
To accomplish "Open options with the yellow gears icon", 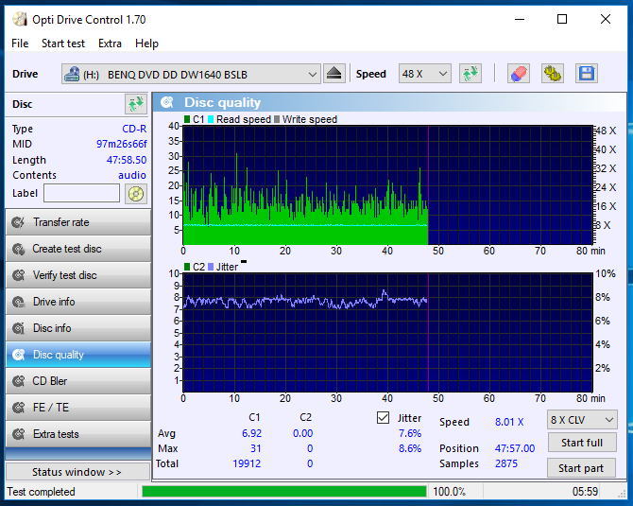I will [553, 74].
